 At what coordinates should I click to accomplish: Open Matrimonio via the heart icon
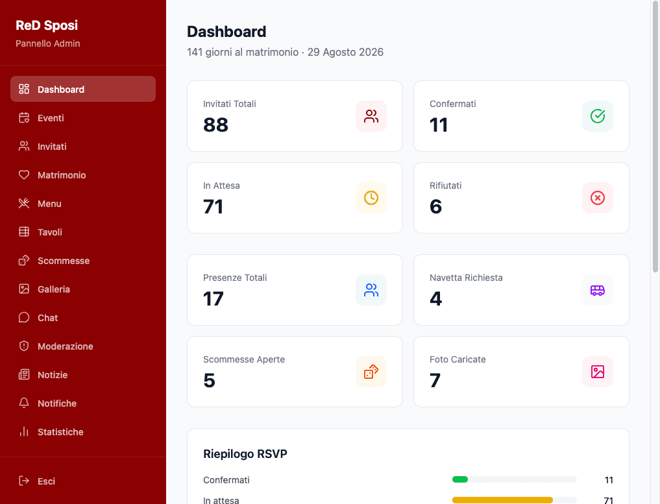[x=23, y=174]
